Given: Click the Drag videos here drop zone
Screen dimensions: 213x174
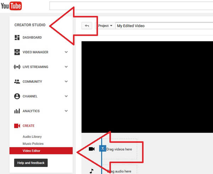Looking at the screenshot, I should tap(120, 149).
